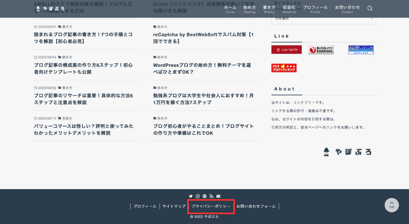Open the email envelope icon in footer
Screen dimensions: 409x224
pyautogui.click(x=218, y=196)
